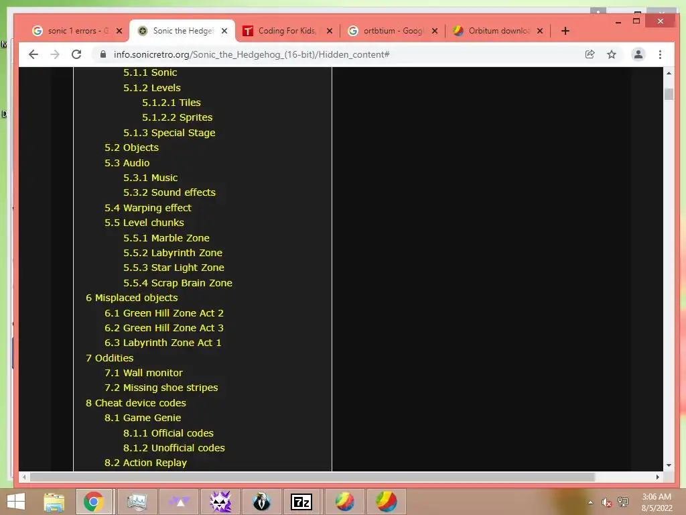The height and width of the screenshot is (515, 686).
Task: Click the vertical scrollbar up arrow
Action: point(669,73)
